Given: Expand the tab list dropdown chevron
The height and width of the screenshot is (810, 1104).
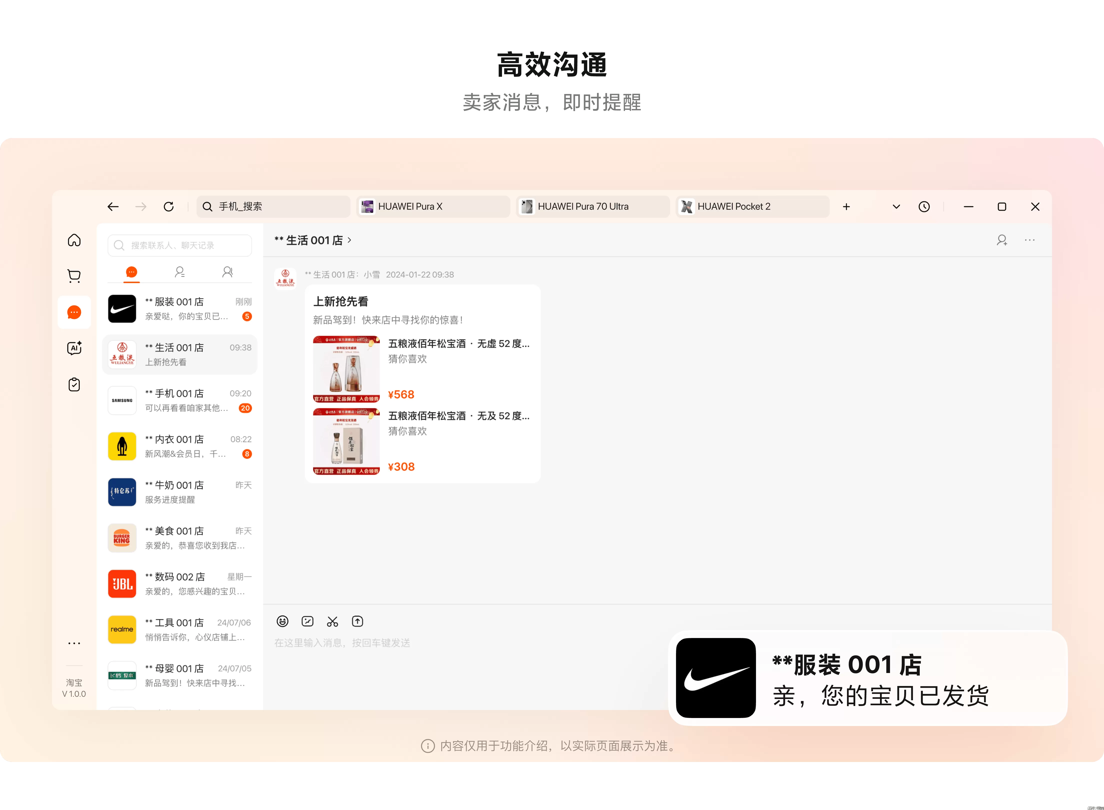Looking at the screenshot, I should click(896, 207).
